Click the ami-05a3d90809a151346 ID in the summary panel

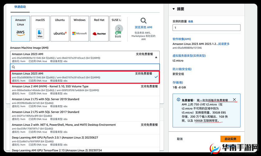coord(187,48)
